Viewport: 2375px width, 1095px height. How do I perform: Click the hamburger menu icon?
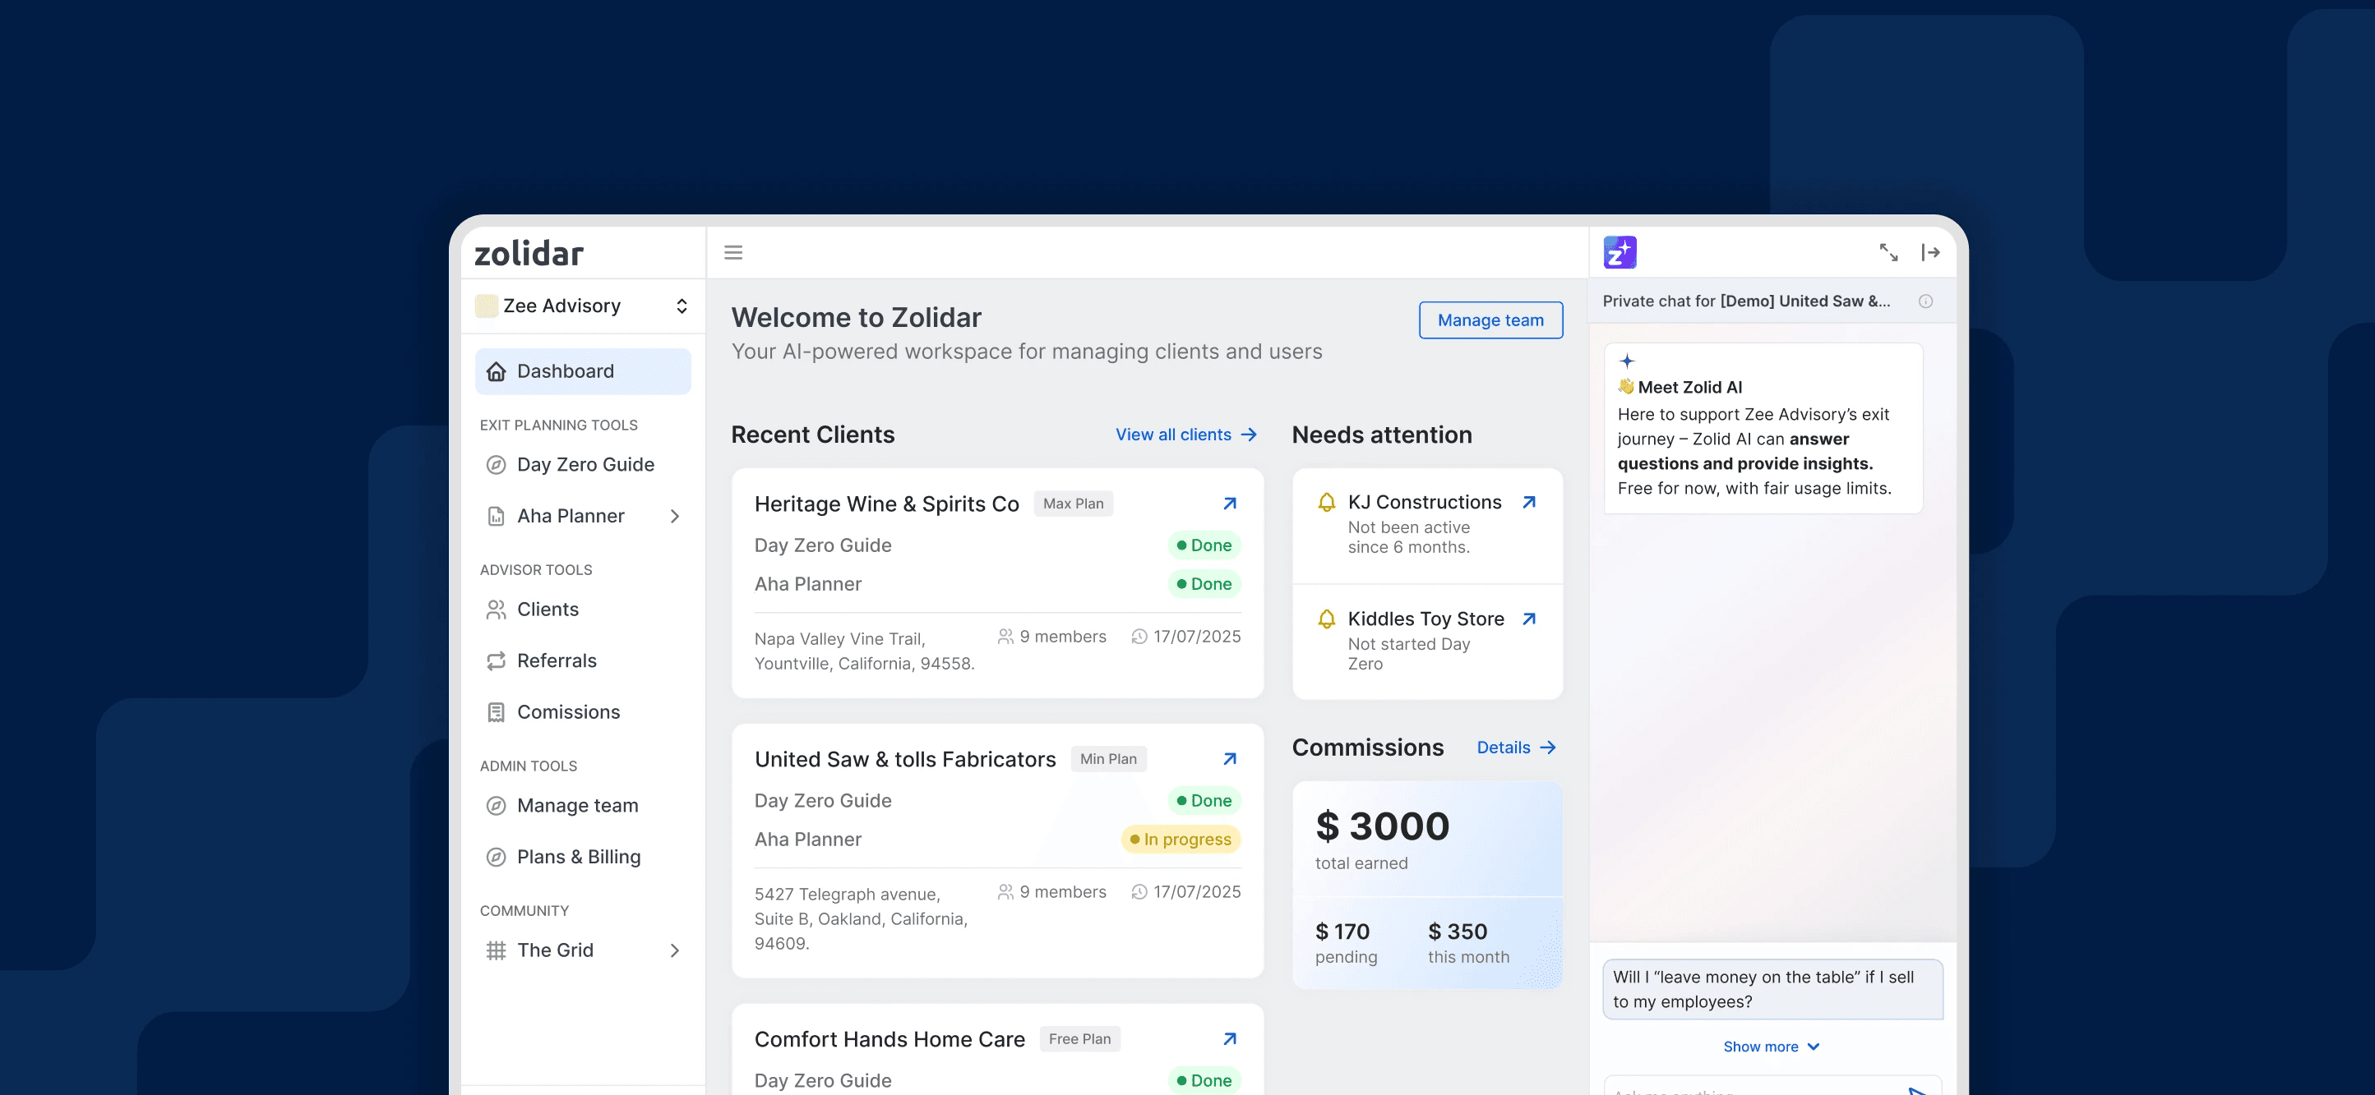[x=733, y=252]
